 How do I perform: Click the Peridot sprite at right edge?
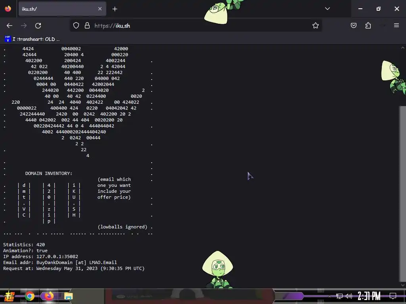(393, 77)
